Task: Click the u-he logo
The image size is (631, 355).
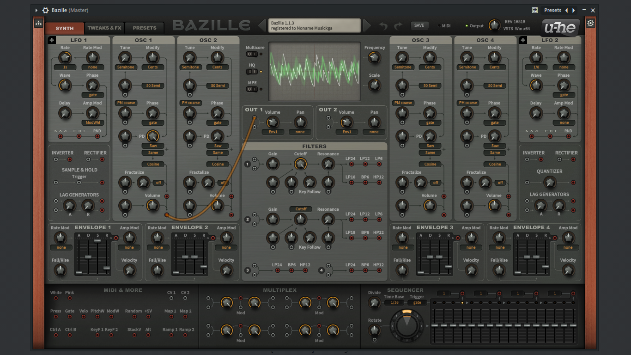Action: [560, 28]
